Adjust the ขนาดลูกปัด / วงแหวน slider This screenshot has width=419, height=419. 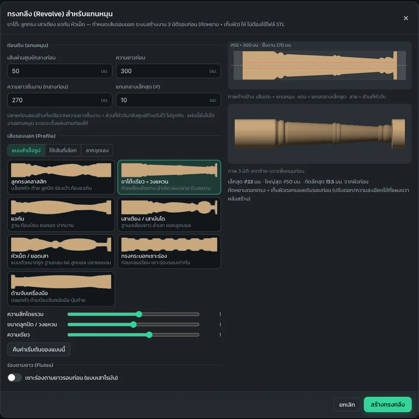click(x=133, y=325)
